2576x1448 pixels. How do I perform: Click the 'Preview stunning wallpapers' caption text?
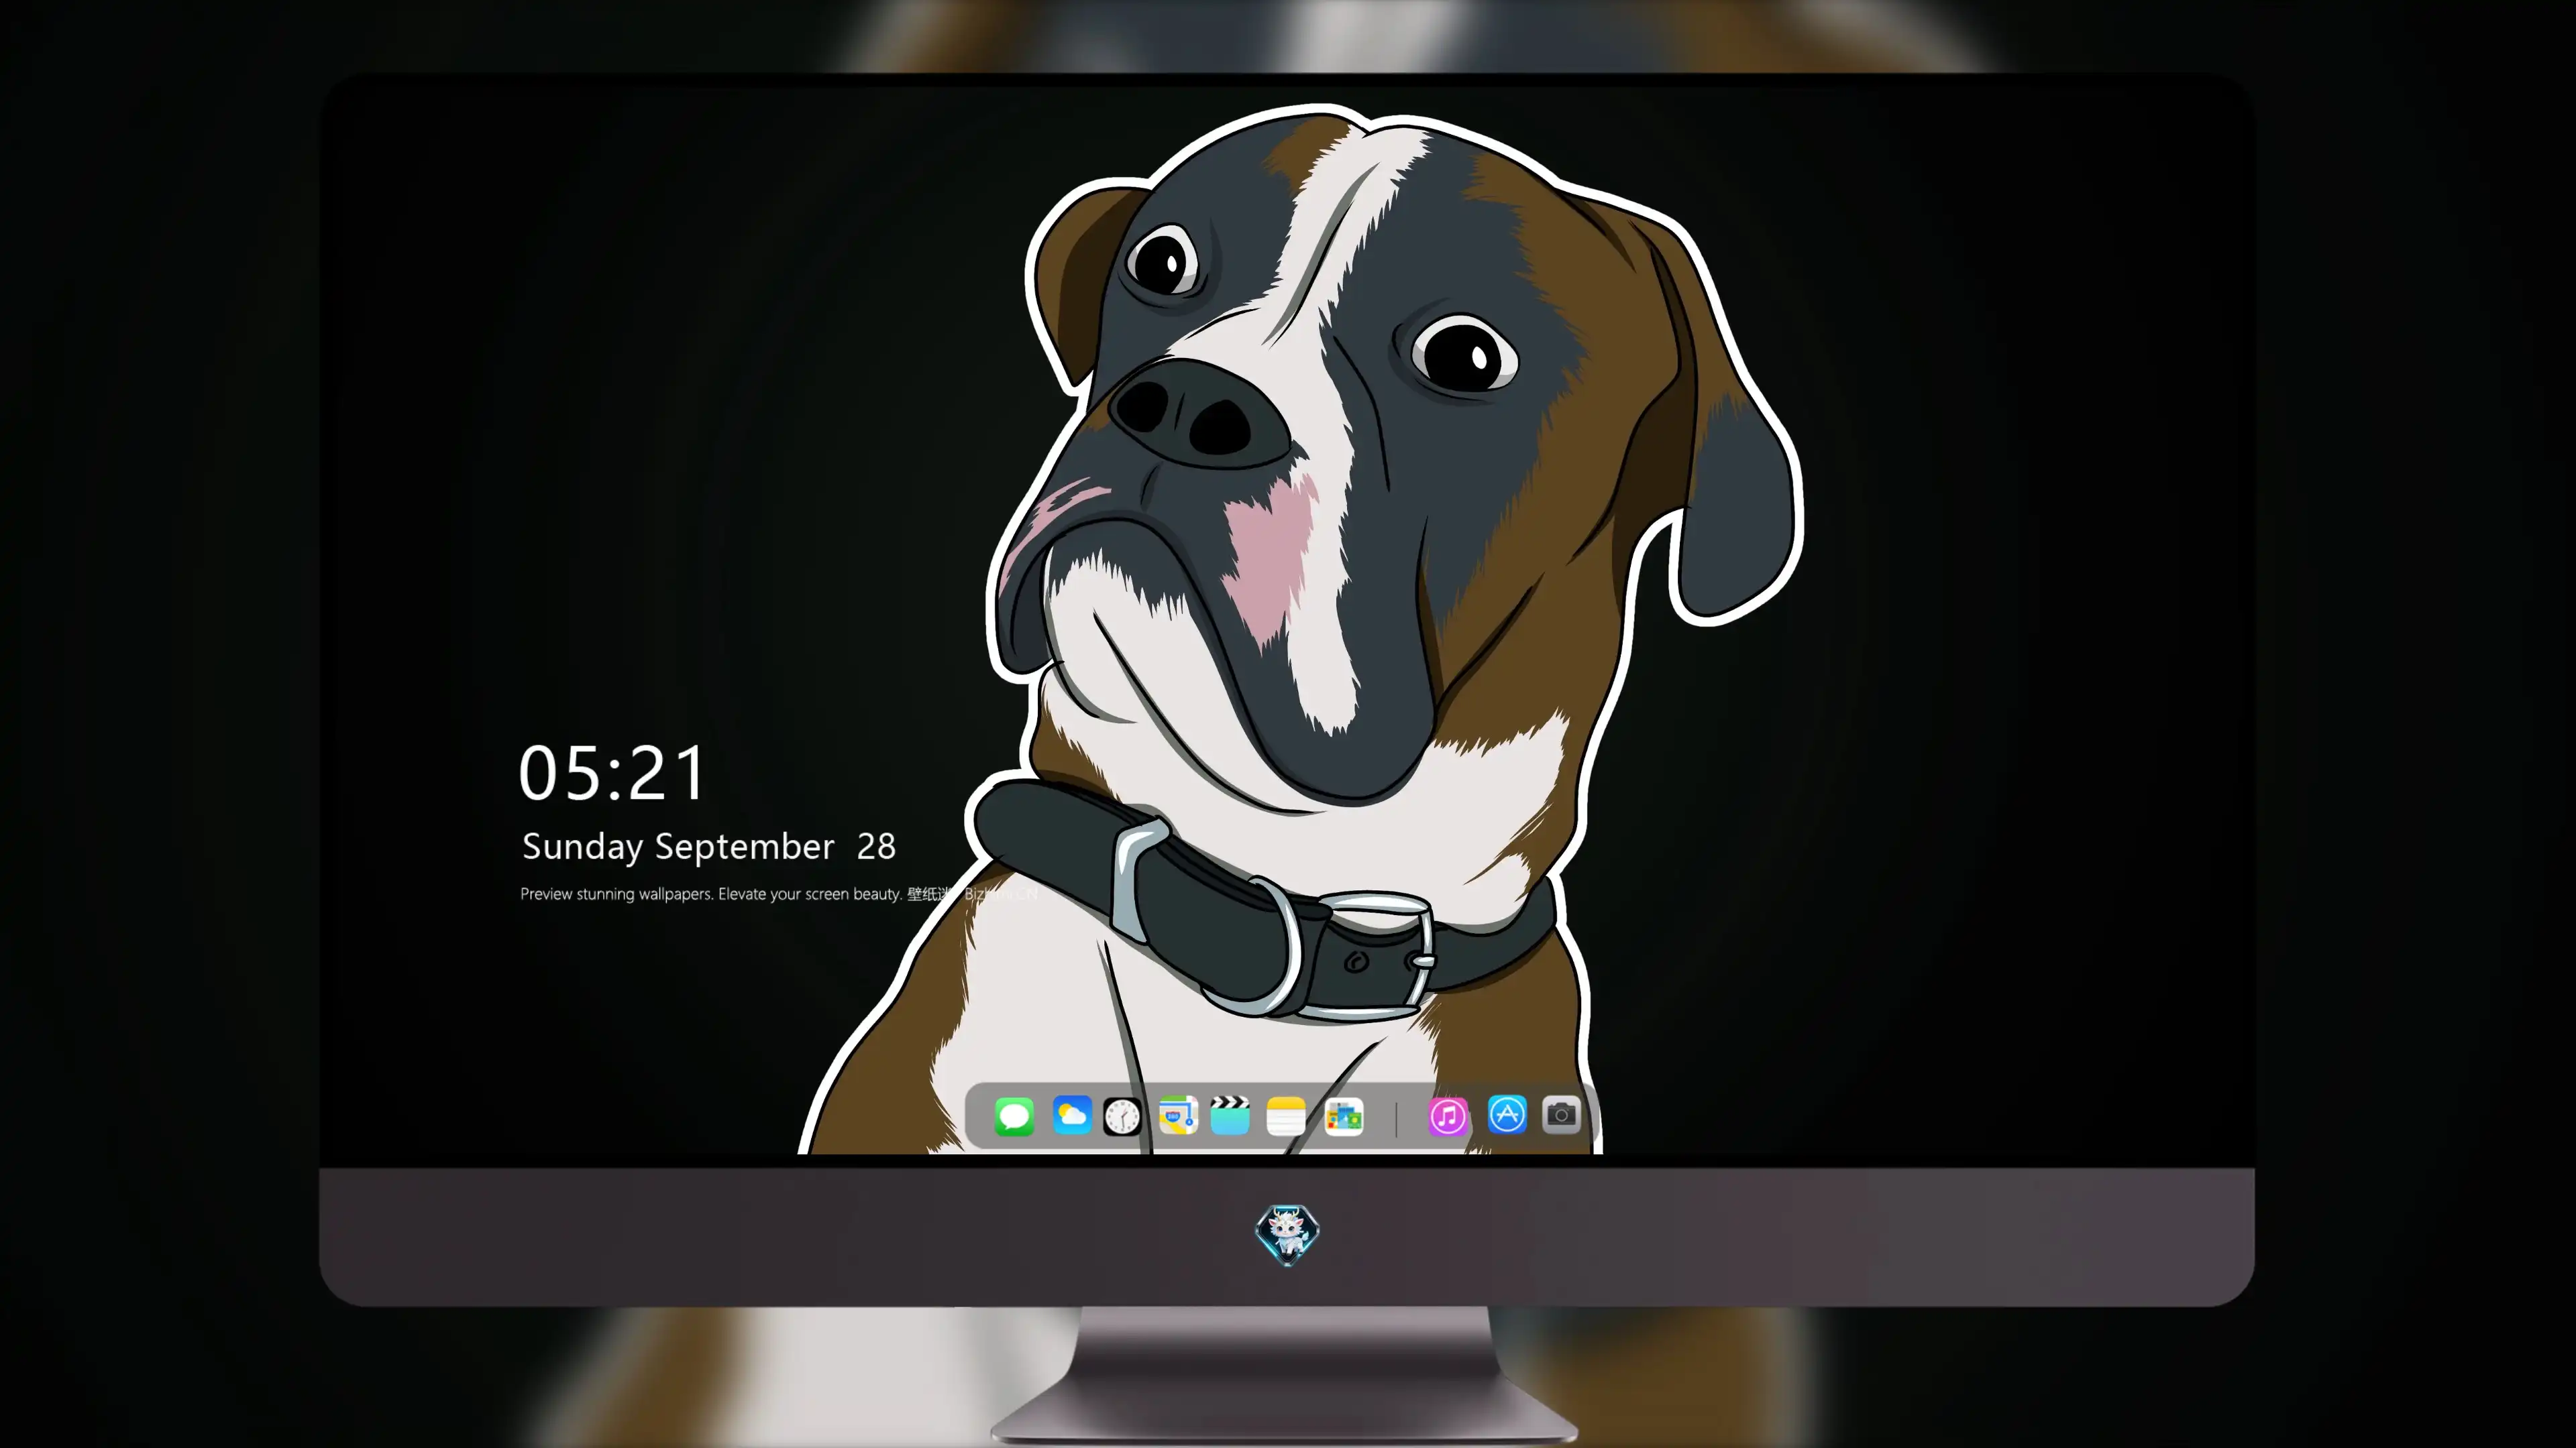pos(780,894)
